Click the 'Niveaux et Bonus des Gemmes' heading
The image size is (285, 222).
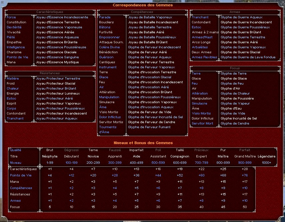(x=143, y=143)
